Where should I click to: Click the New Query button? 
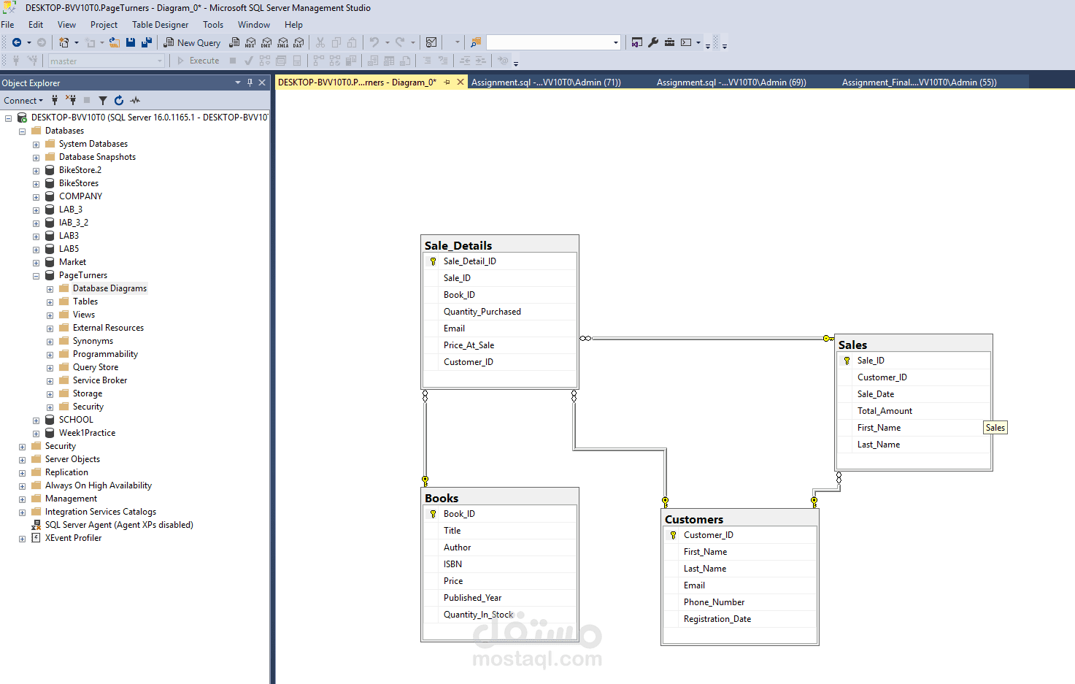192,42
